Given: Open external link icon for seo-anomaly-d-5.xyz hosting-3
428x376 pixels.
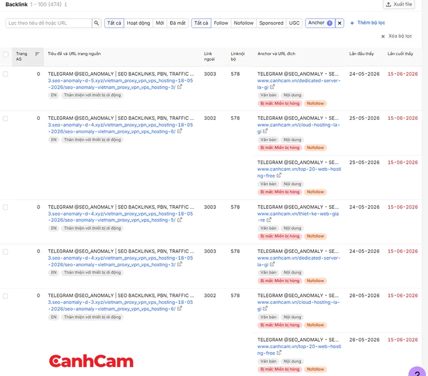Looking at the screenshot, I should 179,87.
